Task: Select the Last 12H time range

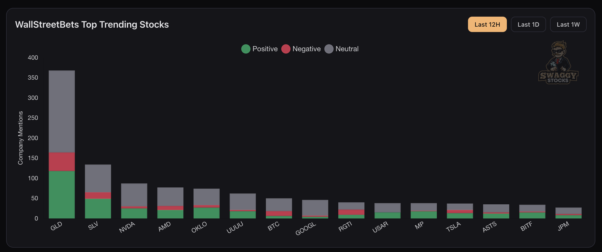Action: coord(487,25)
